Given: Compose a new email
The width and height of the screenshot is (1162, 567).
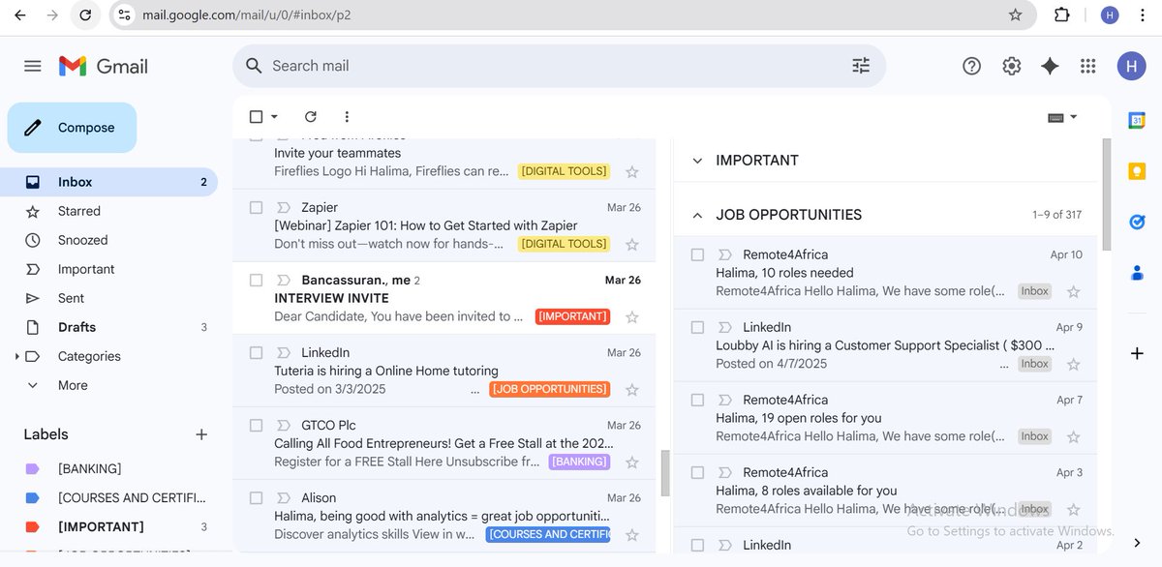Looking at the screenshot, I should [72, 128].
